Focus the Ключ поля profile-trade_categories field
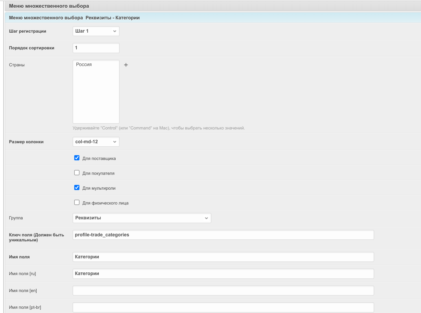 [223, 235]
